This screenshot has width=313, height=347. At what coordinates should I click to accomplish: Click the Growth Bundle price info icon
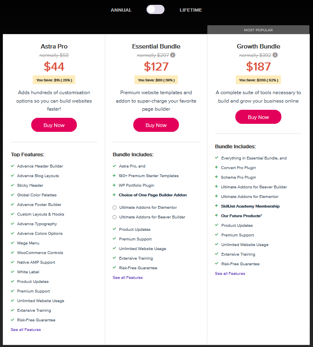275,55
